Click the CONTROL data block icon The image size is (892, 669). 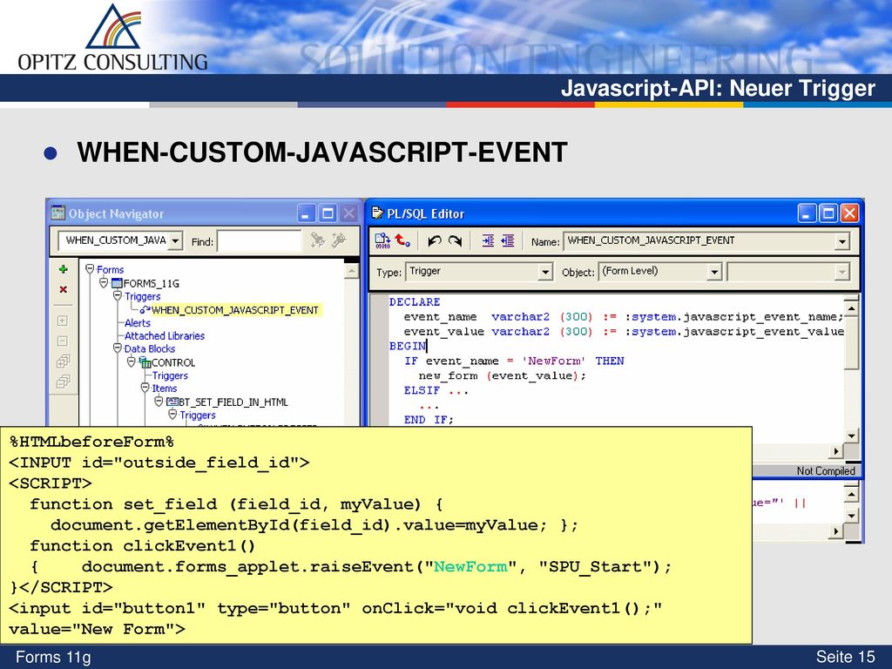click(145, 362)
